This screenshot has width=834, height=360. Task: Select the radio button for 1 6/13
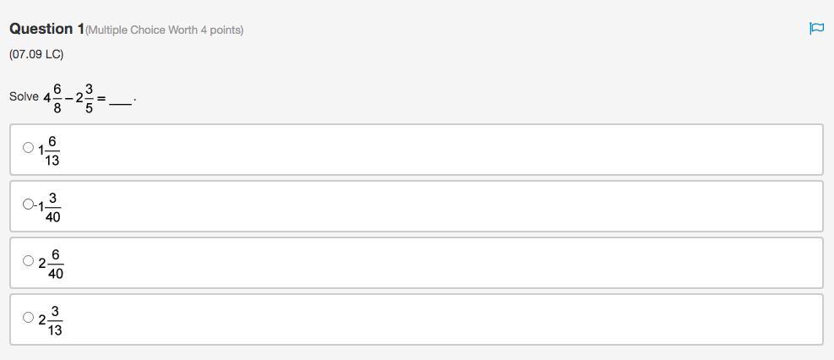pyautogui.click(x=28, y=148)
